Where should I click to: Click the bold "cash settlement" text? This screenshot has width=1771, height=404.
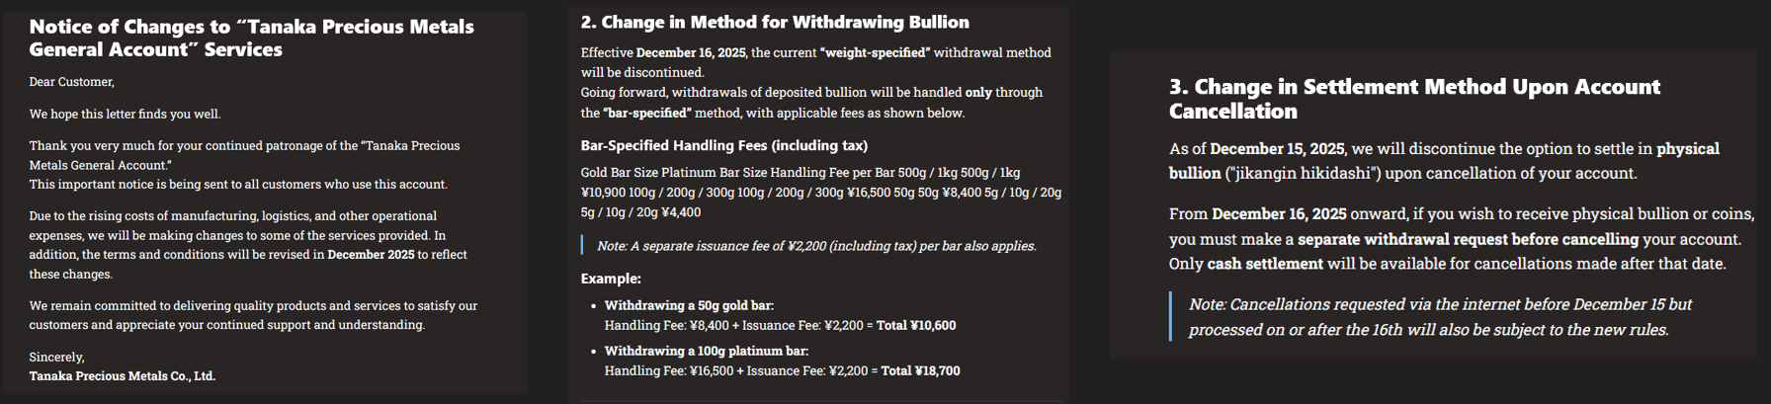click(1264, 264)
